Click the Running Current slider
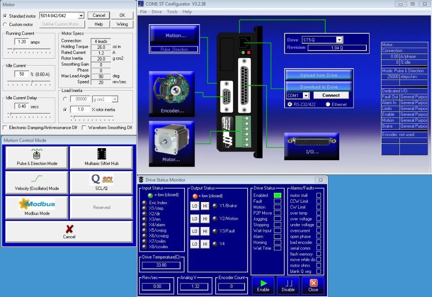 click(x=29, y=50)
